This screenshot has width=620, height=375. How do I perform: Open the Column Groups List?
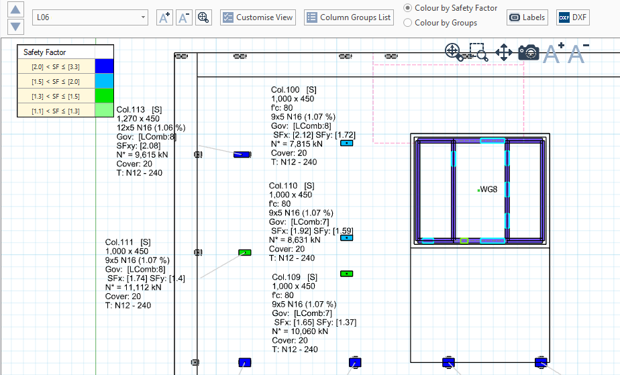coord(349,17)
